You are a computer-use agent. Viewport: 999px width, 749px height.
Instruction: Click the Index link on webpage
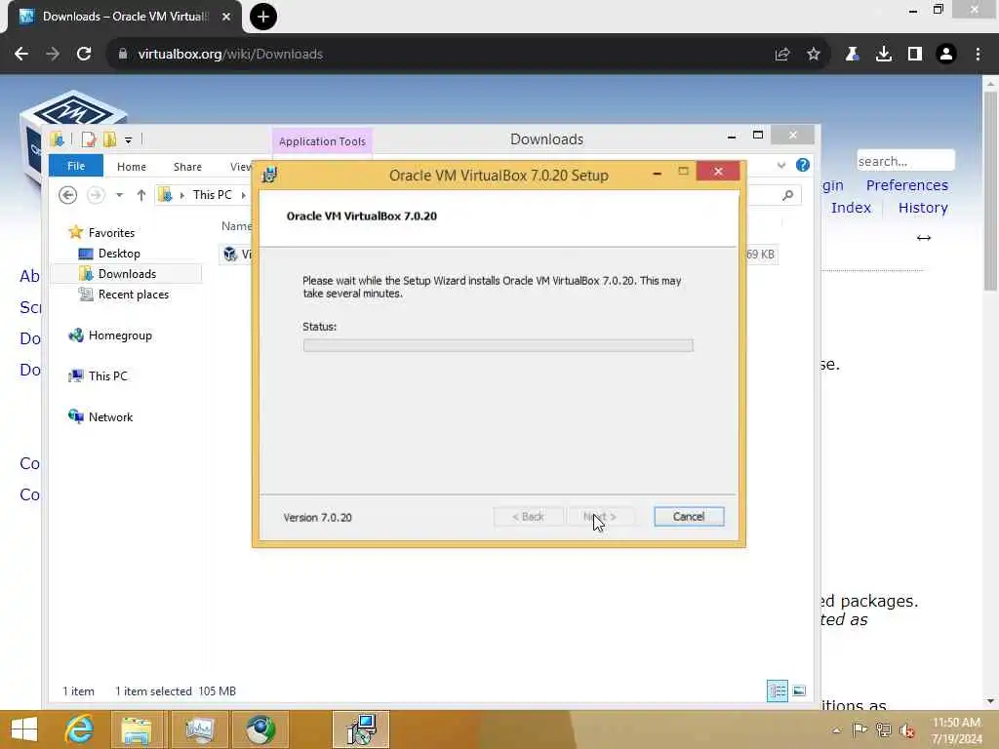[851, 208]
